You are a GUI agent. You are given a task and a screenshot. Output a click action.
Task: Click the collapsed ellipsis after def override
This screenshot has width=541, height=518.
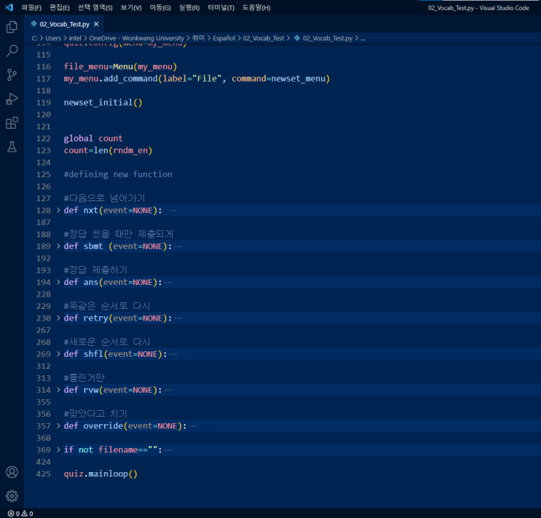[193, 425]
